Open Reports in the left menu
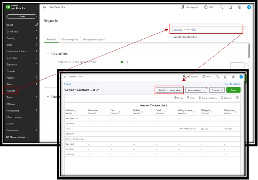Screen dimensions: 258x180 point(11,91)
